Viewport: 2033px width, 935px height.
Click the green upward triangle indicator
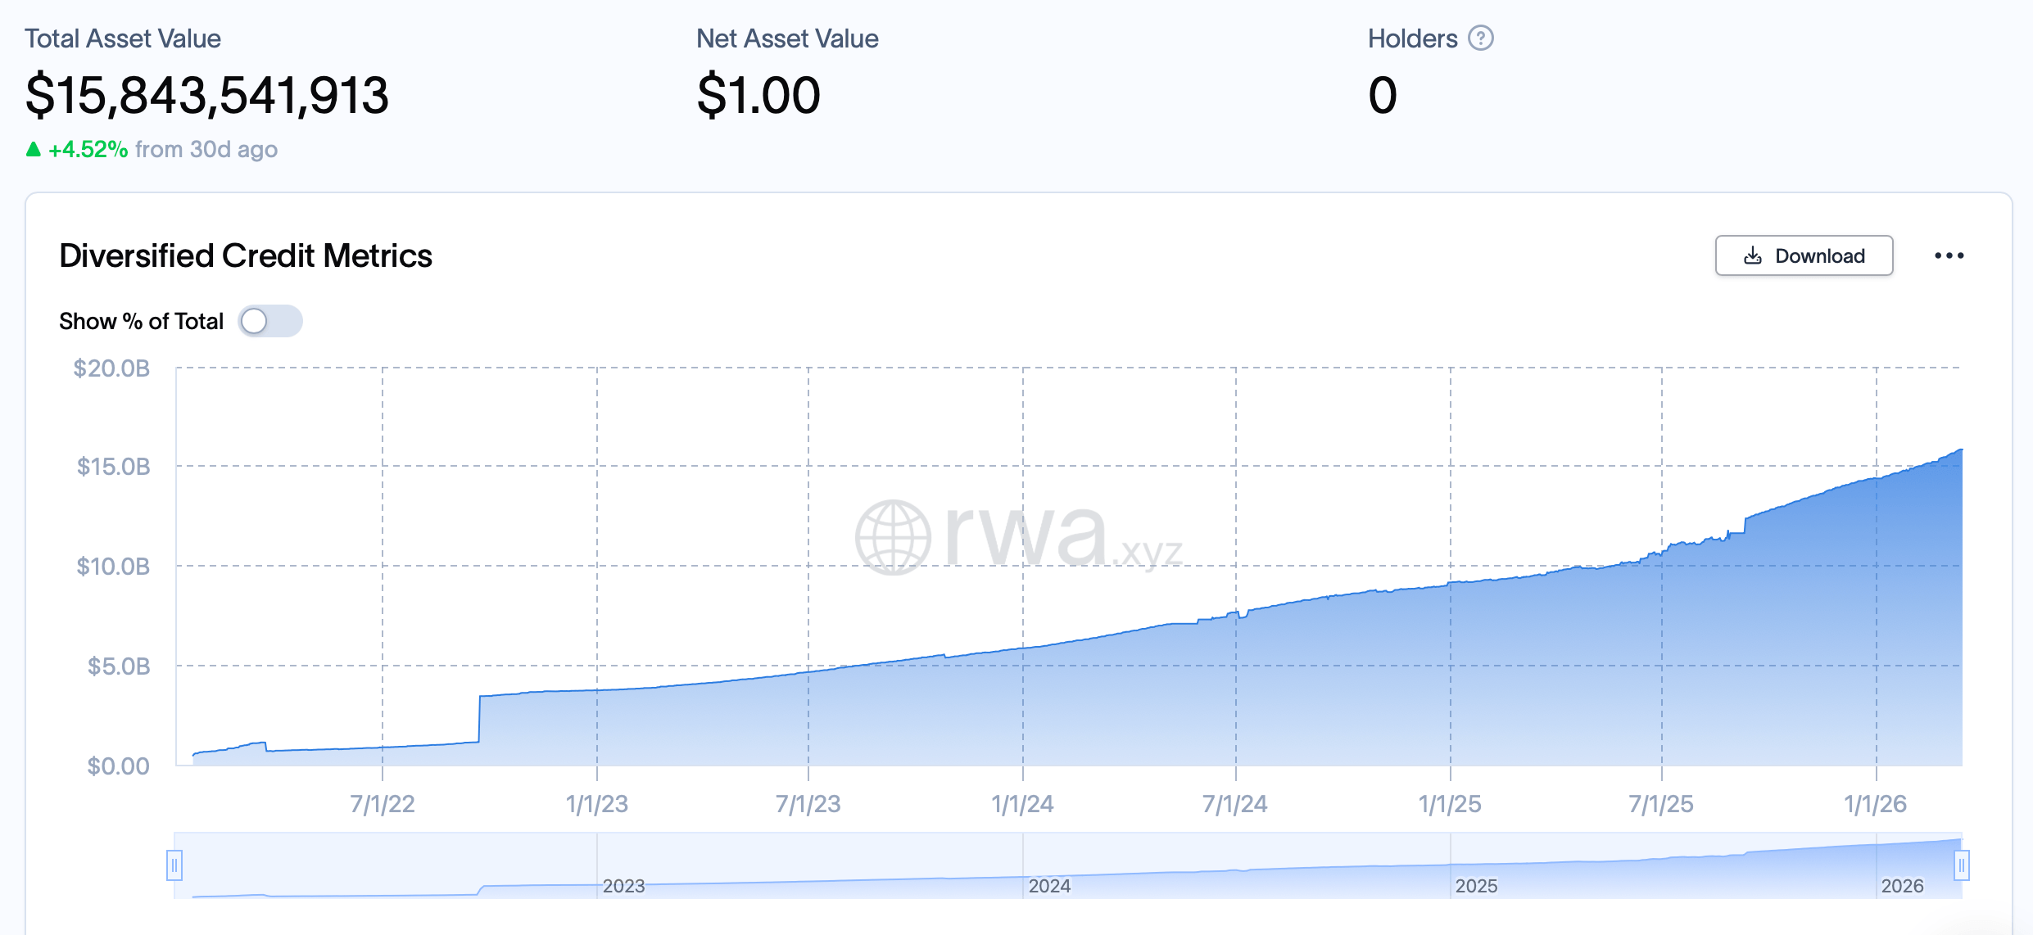click(x=34, y=149)
